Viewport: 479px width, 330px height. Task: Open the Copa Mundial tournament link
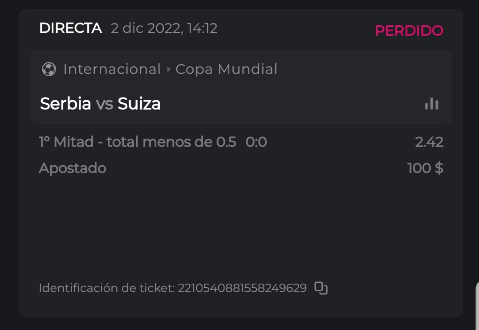point(226,69)
